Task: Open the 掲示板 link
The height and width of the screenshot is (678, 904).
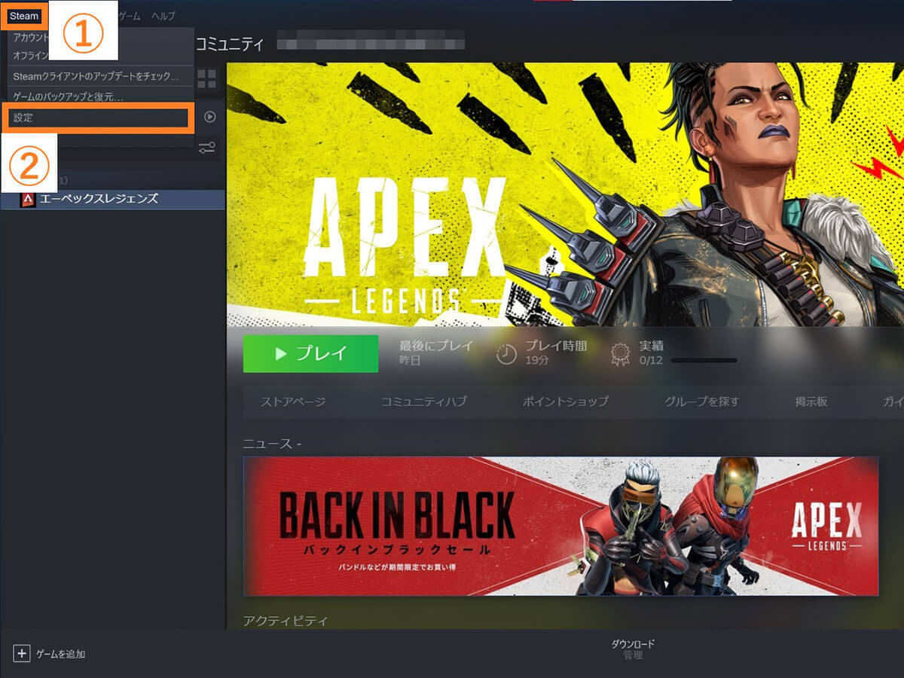Action: [x=811, y=402]
